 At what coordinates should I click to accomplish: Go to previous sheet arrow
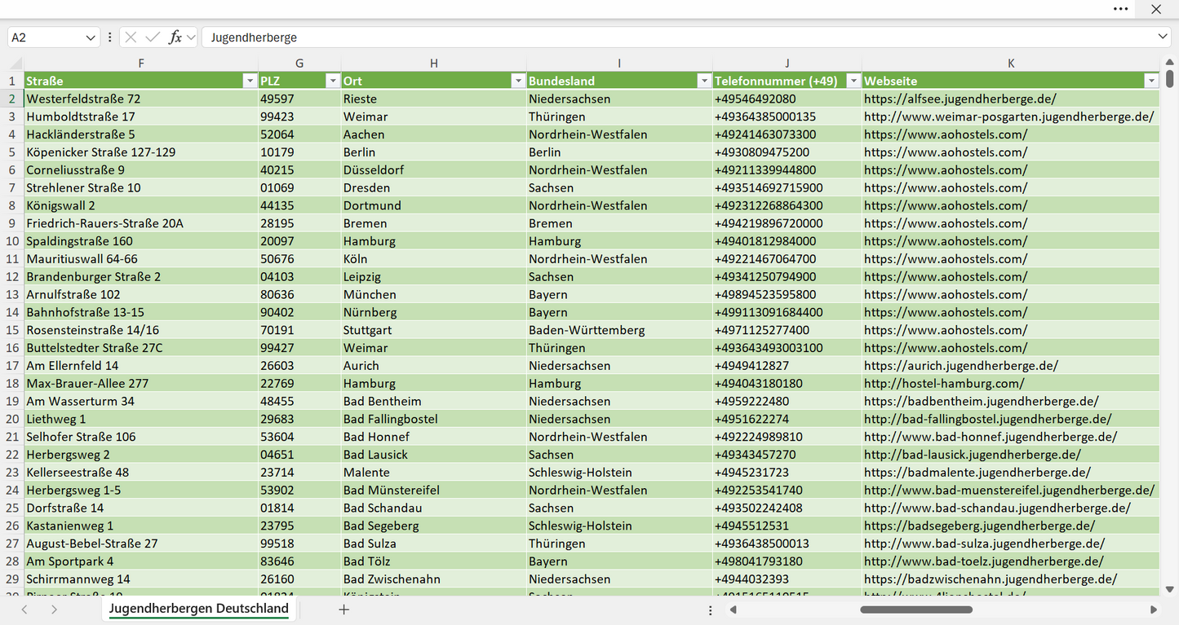point(24,609)
